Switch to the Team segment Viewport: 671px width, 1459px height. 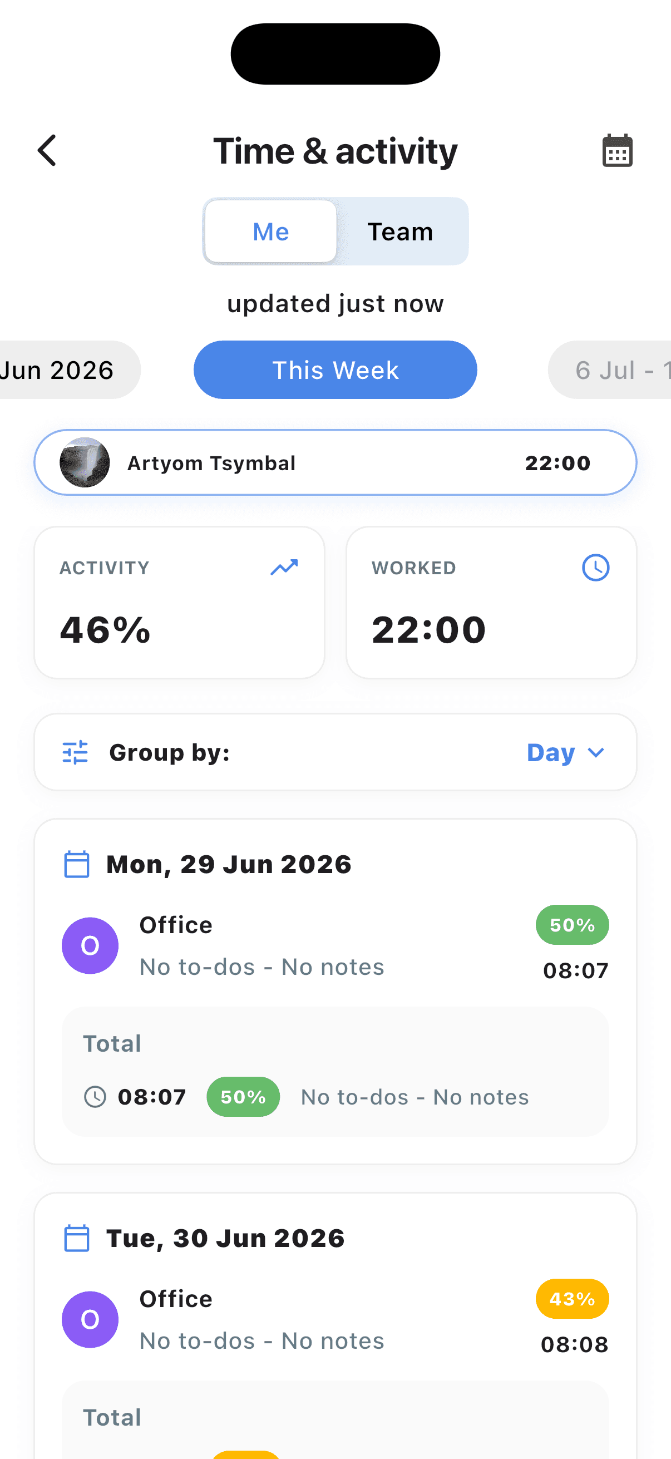[401, 231]
